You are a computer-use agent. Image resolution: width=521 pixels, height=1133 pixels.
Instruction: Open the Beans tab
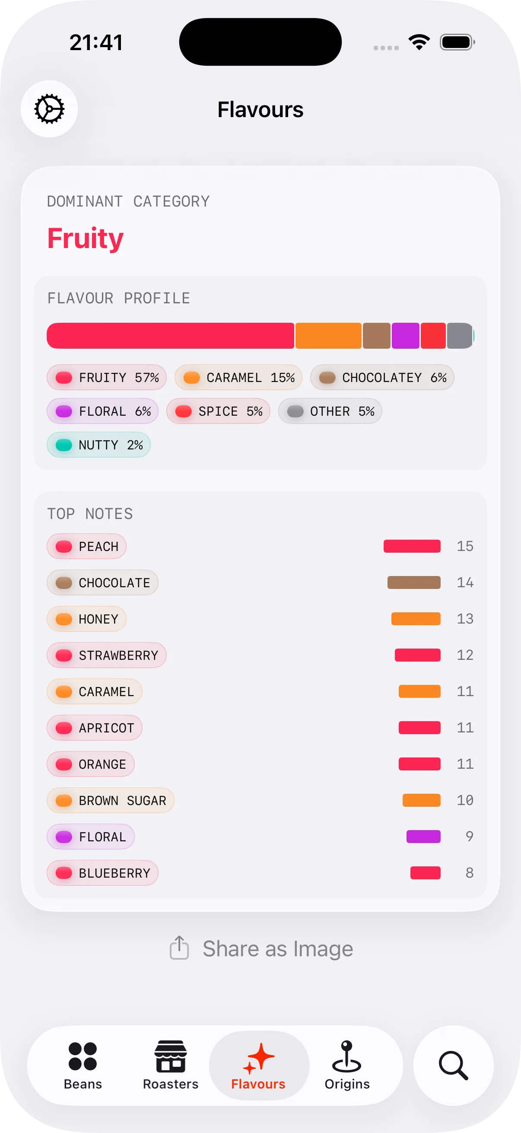click(83, 1065)
